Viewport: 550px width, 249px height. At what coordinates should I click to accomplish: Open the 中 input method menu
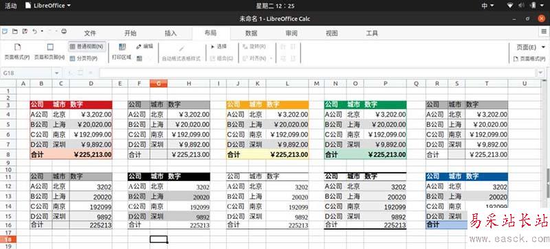(x=487, y=5)
